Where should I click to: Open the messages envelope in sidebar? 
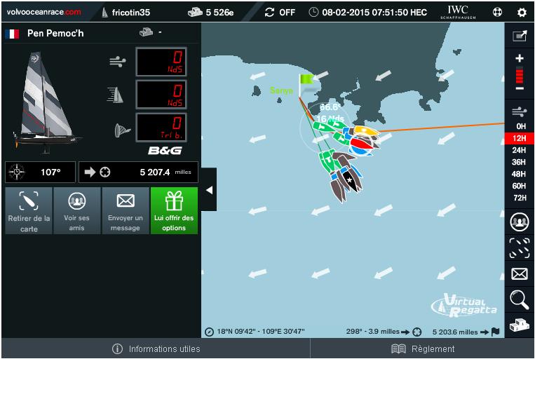coord(520,273)
